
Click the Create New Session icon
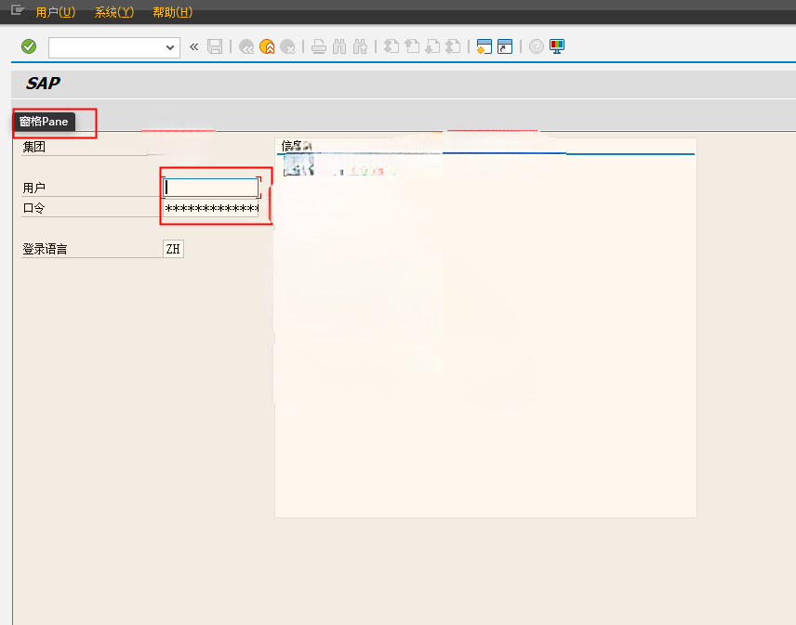(x=484, y=46)
